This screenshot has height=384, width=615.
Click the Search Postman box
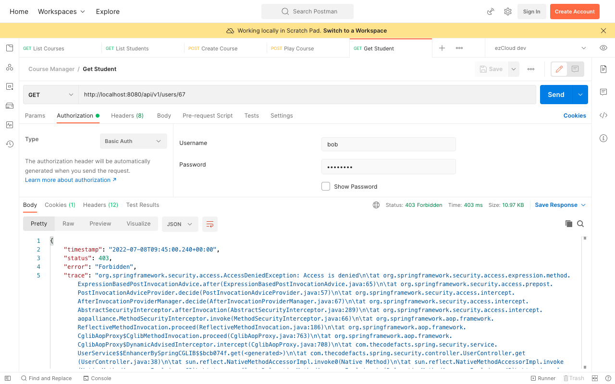(307, 12)
